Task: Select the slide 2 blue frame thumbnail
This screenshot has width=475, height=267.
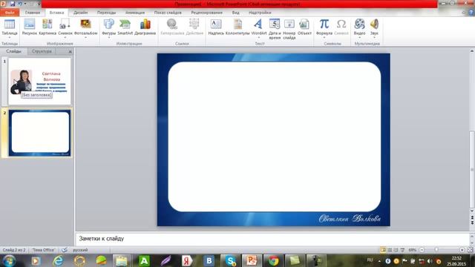Action: [39, 133]
